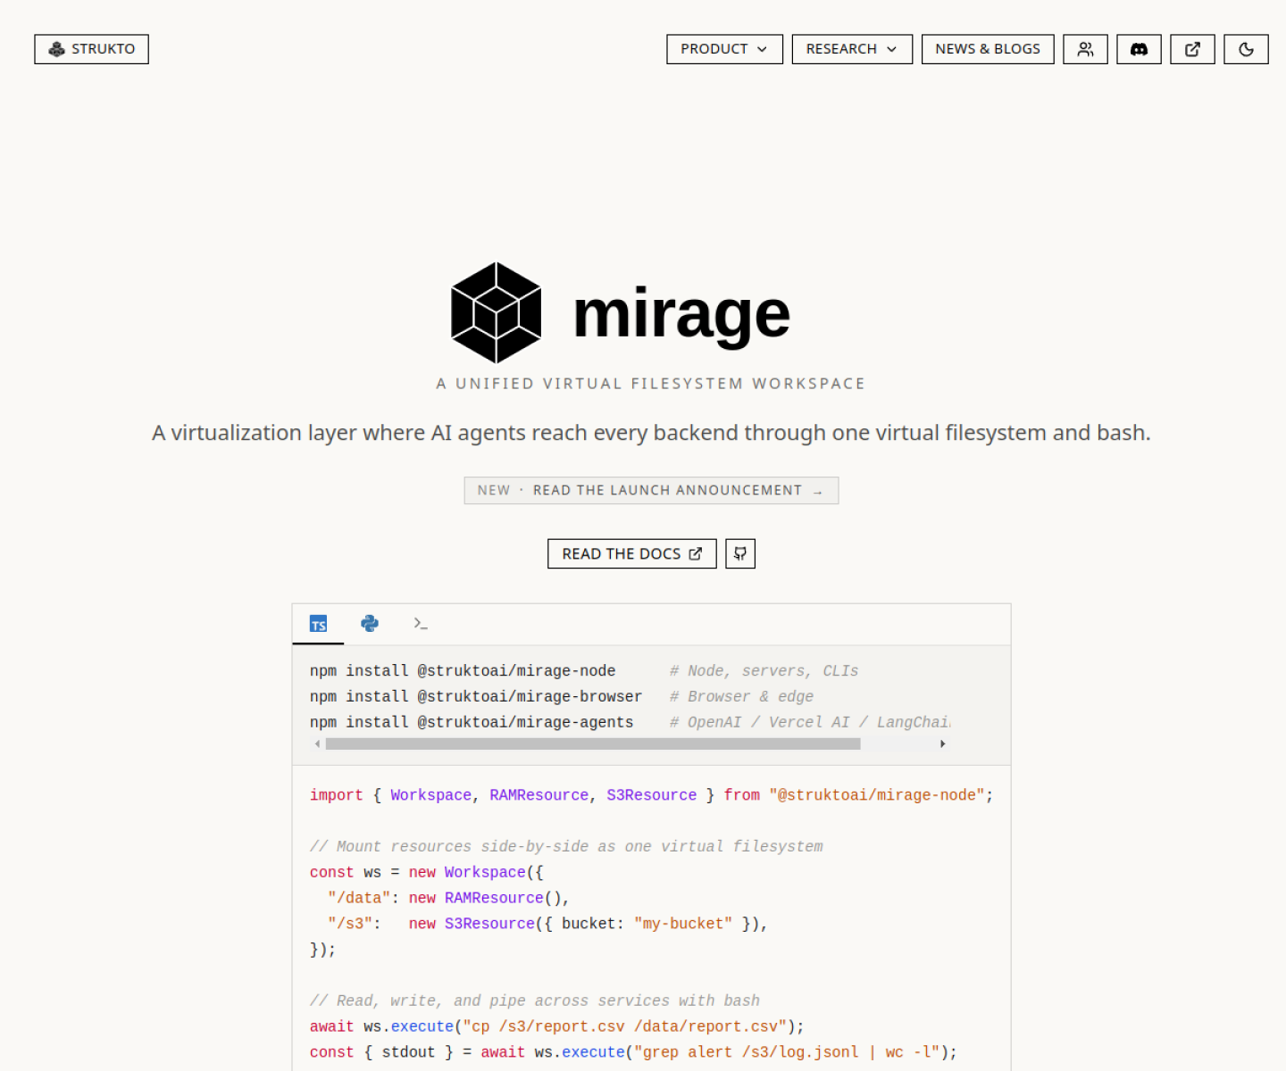Click the '// Read, write, and pipe' comment line
Image resolution: width=1286 pixels, height=1071 pixels.
(x=535, y=1000)
